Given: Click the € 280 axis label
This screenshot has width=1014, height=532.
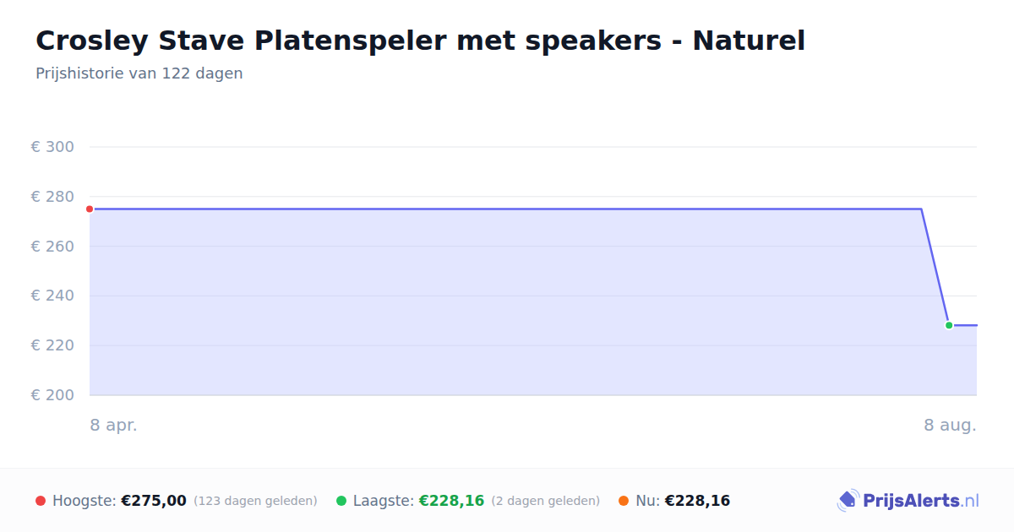Looking at the screenshot, I should [52, 197].
